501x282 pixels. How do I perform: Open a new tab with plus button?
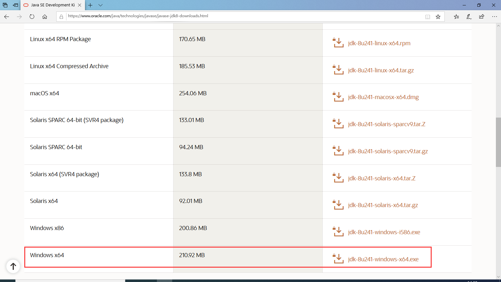coord(90,5)
